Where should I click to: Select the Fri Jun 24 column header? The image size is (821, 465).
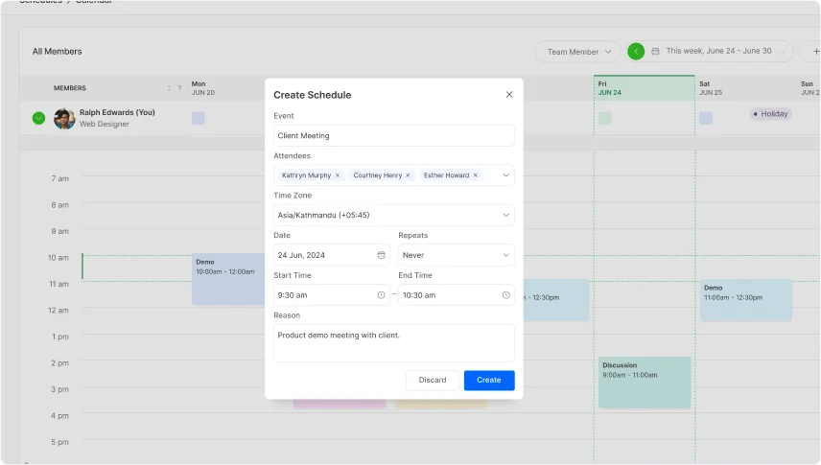click(644, 88)
